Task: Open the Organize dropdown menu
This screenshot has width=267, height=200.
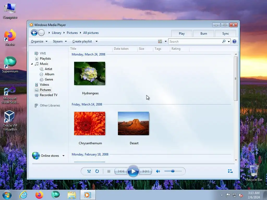Action: (39, 41)
